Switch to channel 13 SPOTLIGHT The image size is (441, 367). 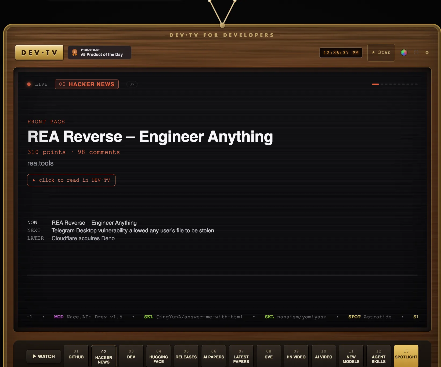pyautogui.click(x=406, y=356)
